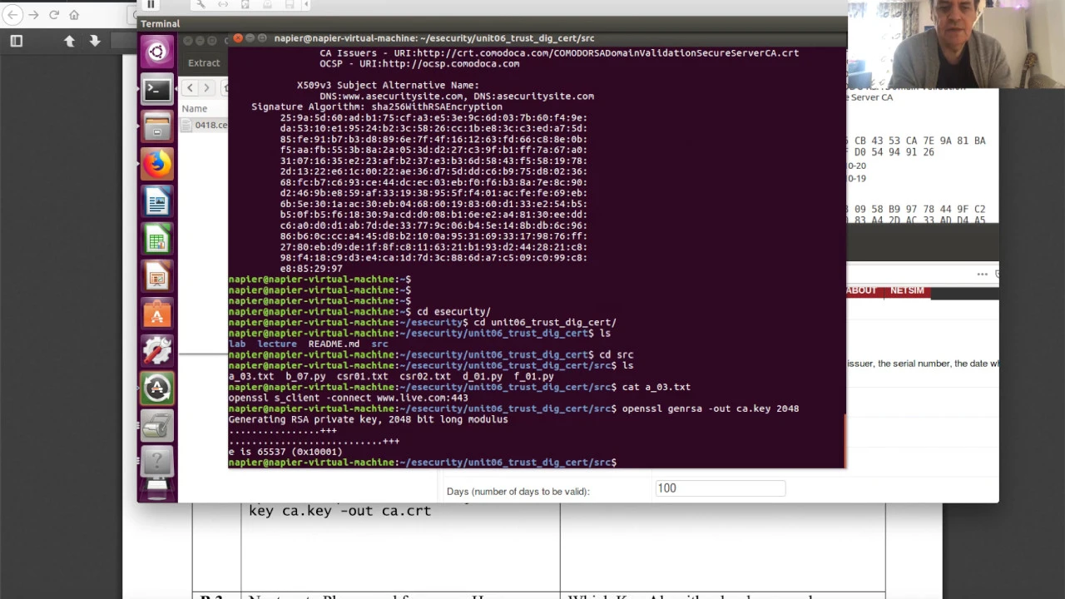Open the ABOUT tab on the webpage
Image resolution: width=1065 pixels, height=599 pixels.
coord(861,290)
